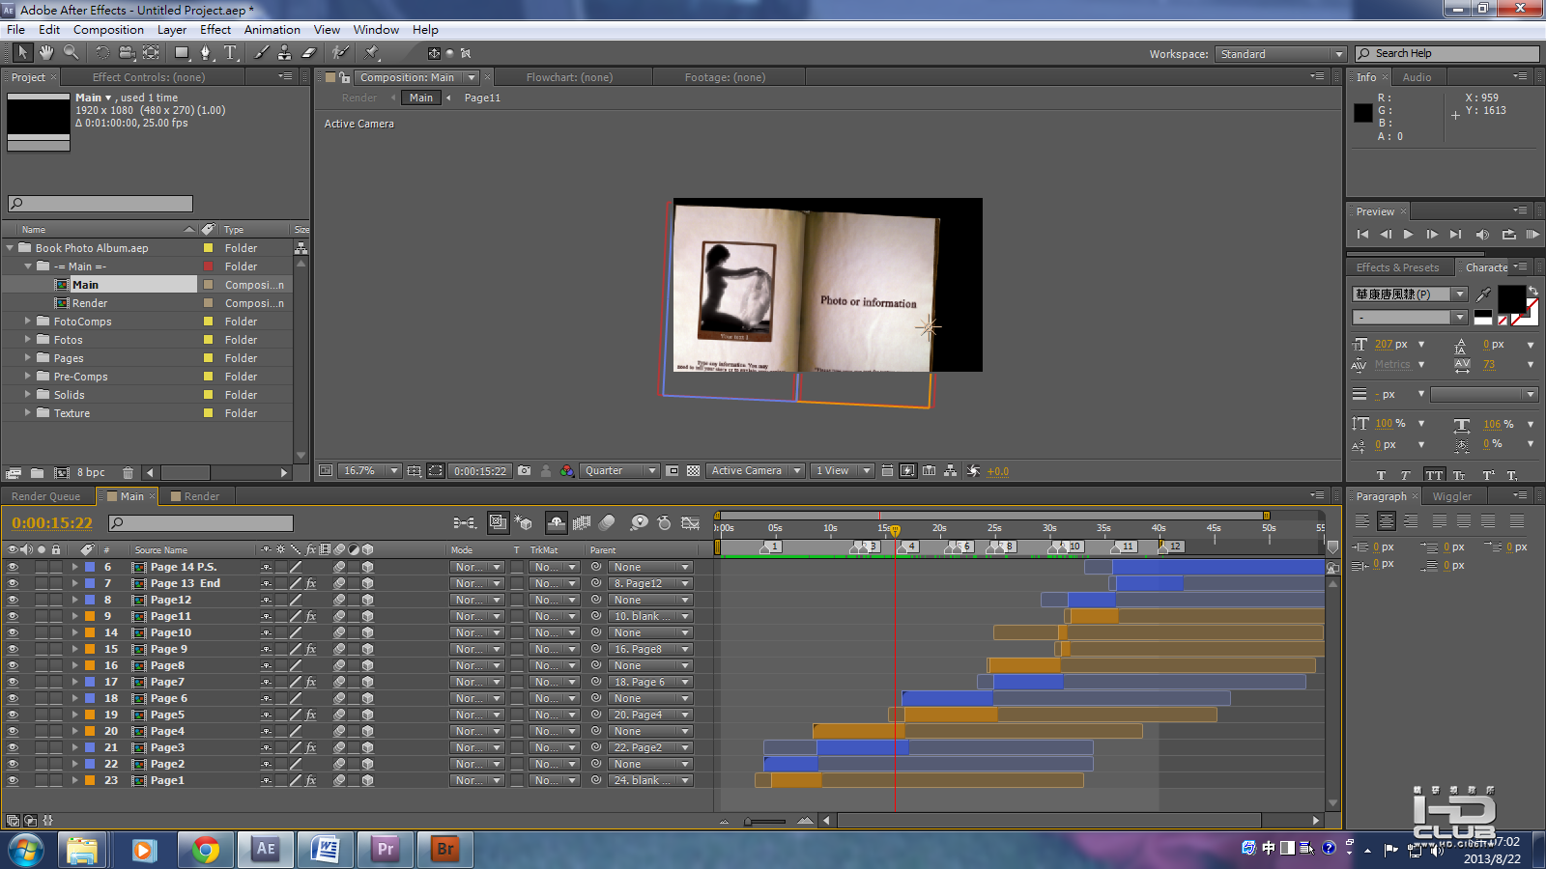The width and height of the screenshot is (1546, 869).
Task: Open the Workspace Standard dropdown
Action: (x=1280, y=54)
